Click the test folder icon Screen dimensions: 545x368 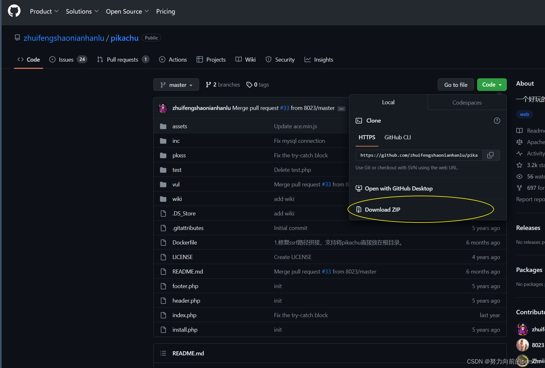[163, 170]
